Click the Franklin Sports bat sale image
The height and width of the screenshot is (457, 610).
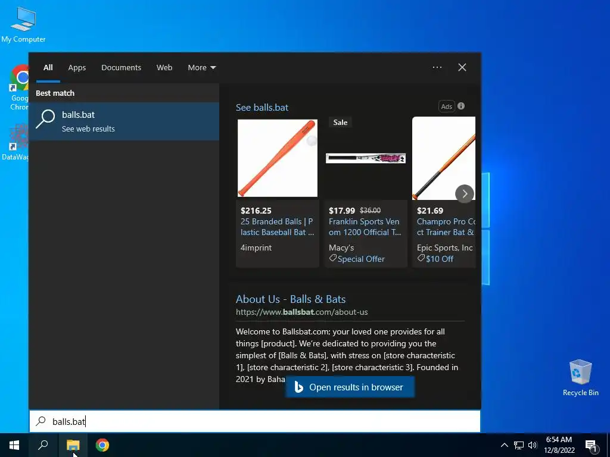366,158
